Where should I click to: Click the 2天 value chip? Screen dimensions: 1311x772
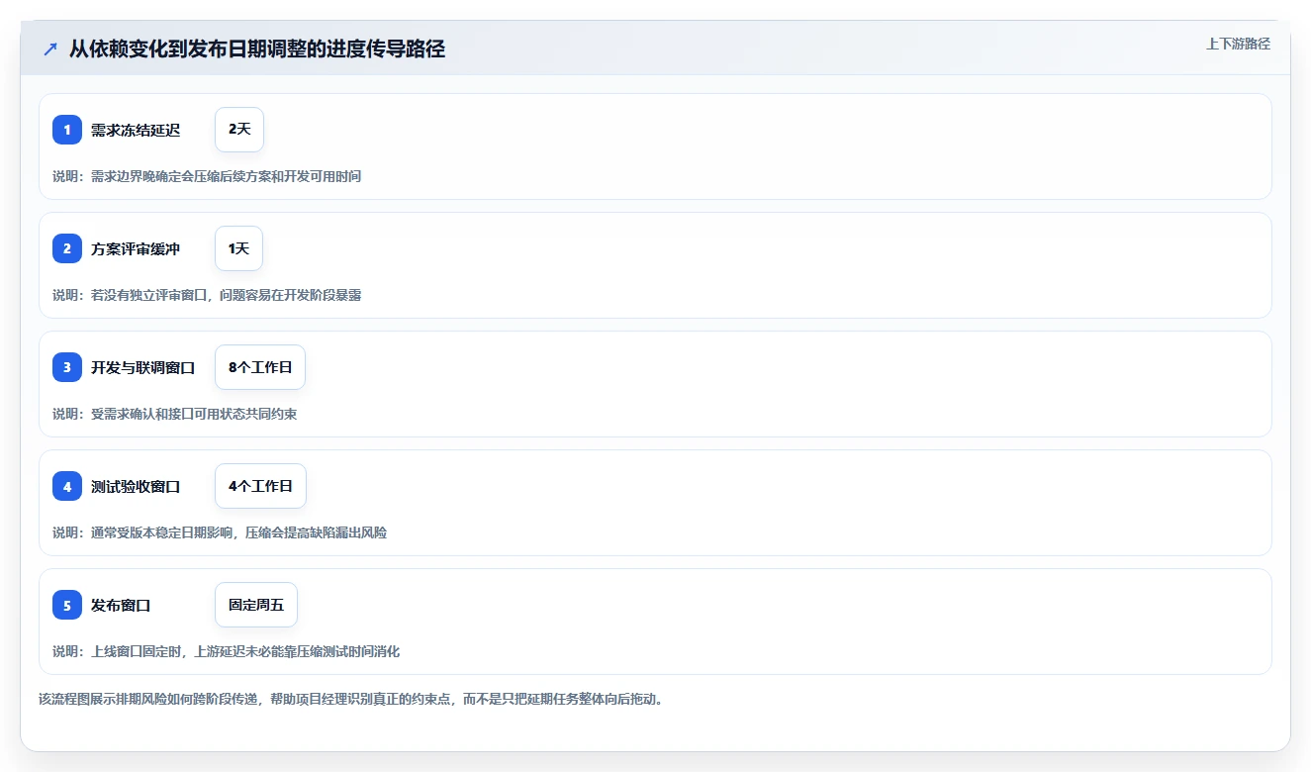239,130
